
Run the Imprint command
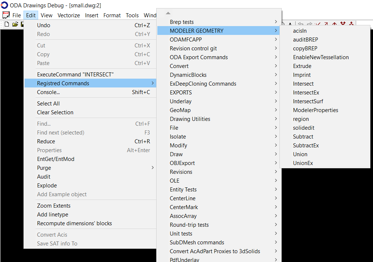coord(325,75)
